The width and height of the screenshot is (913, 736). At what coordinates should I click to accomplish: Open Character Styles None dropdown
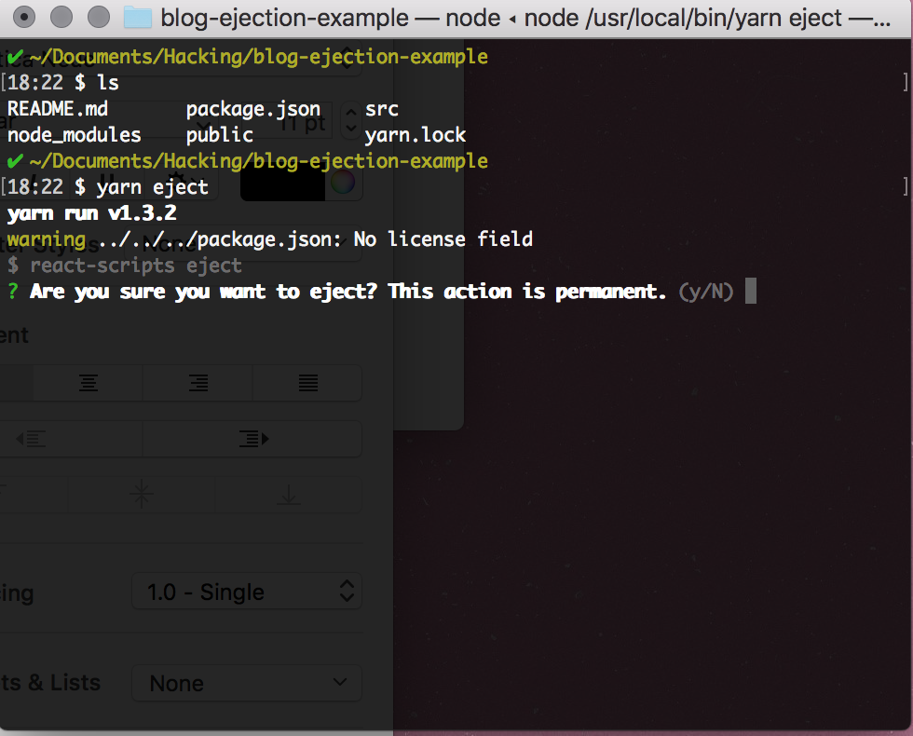[x=243, y=243]
